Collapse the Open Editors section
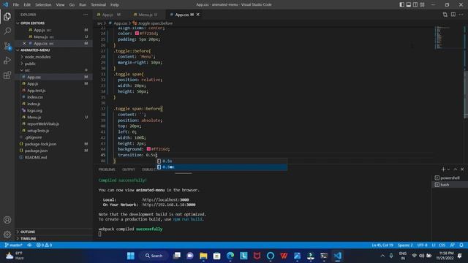 pyautogui.click(x=32, y=23)
